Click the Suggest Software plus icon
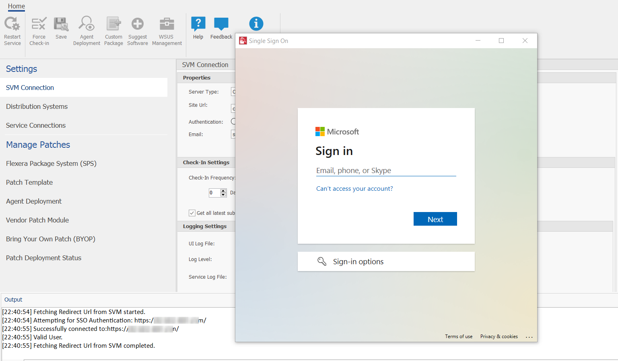This screenshot has height=361, width=618. tap(138, 24)
